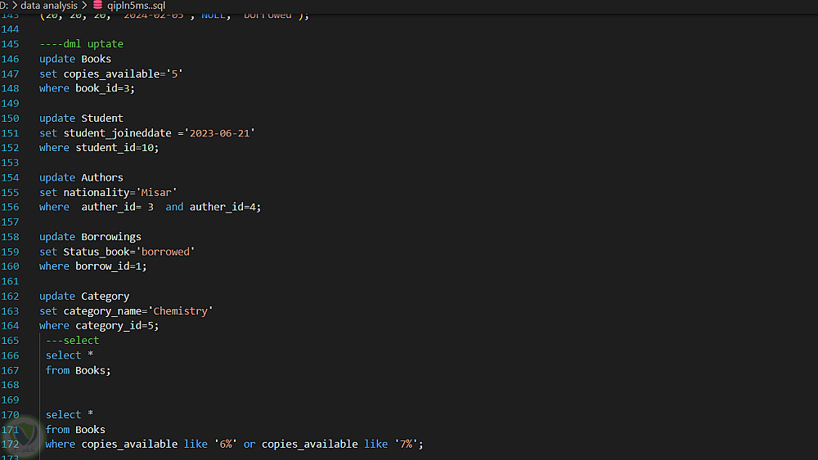
Task: Click the '----dml uptate' comment line
Action: pos(81,44)
